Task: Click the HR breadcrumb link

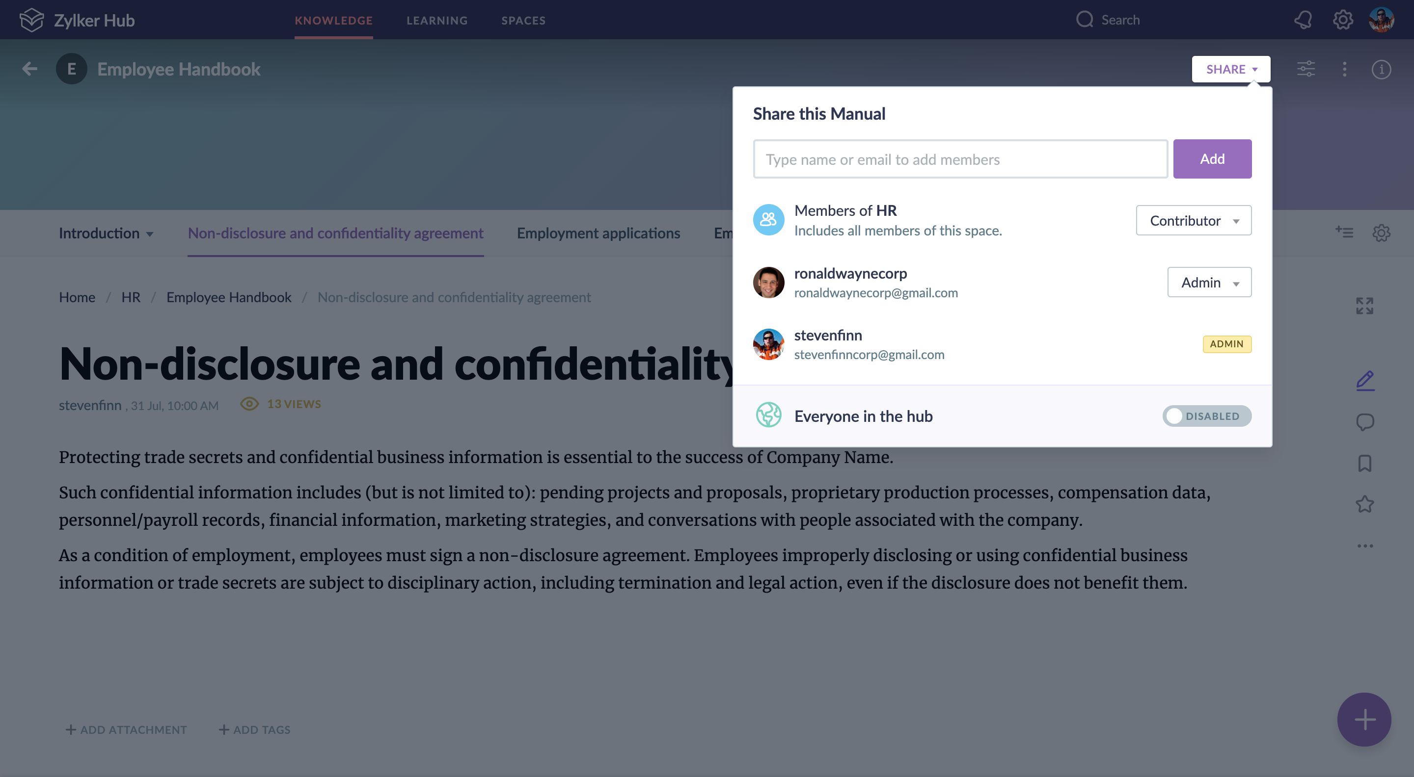Action: click(131, 297)
